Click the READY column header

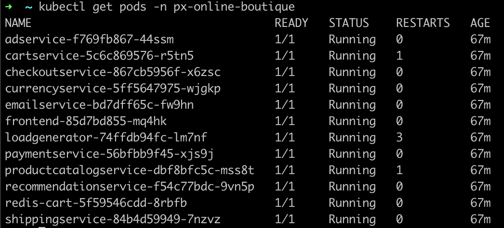coord(291,23)
